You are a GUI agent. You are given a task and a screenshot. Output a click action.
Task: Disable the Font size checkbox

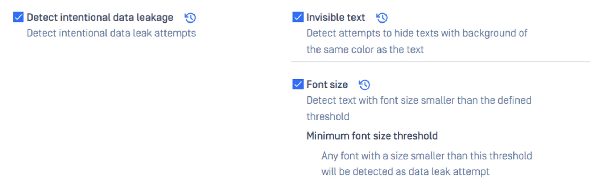(298, 84)
